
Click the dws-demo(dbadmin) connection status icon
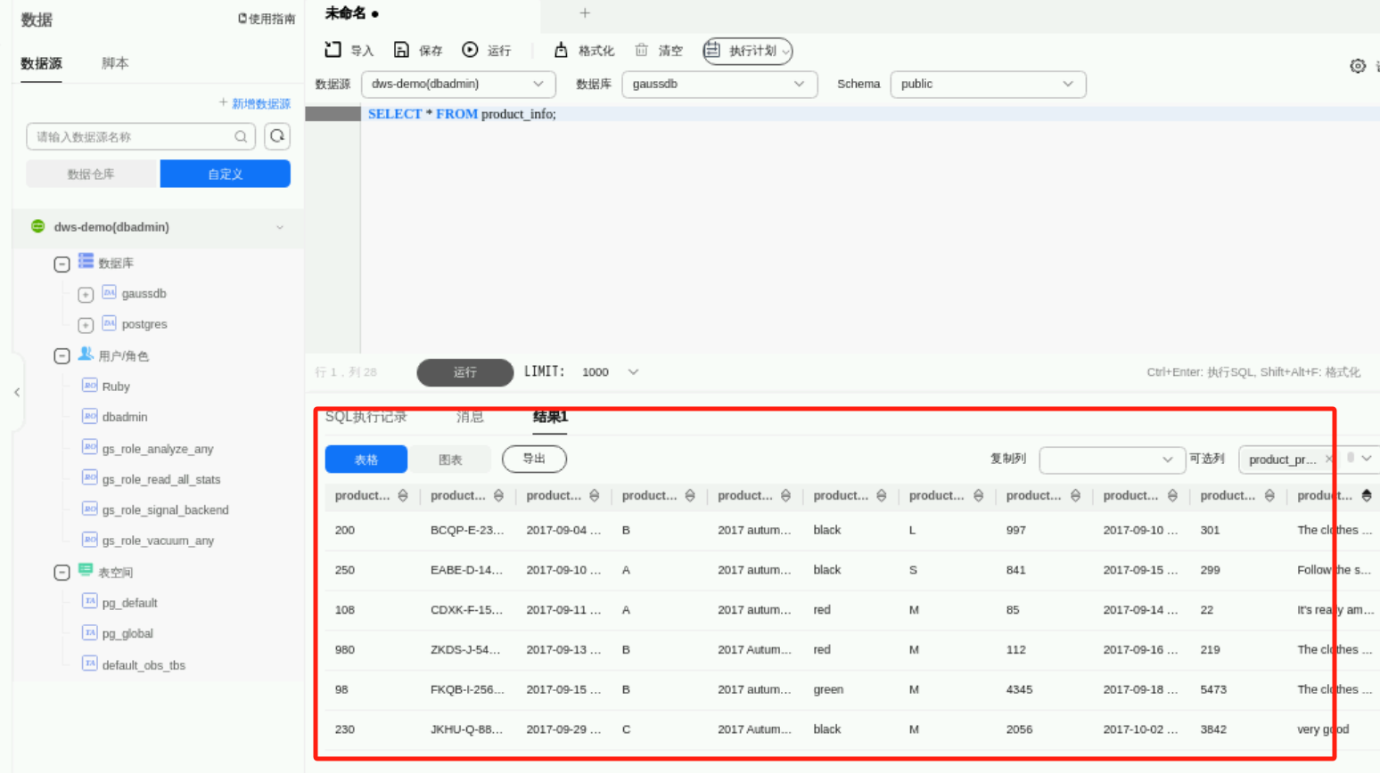37,226
